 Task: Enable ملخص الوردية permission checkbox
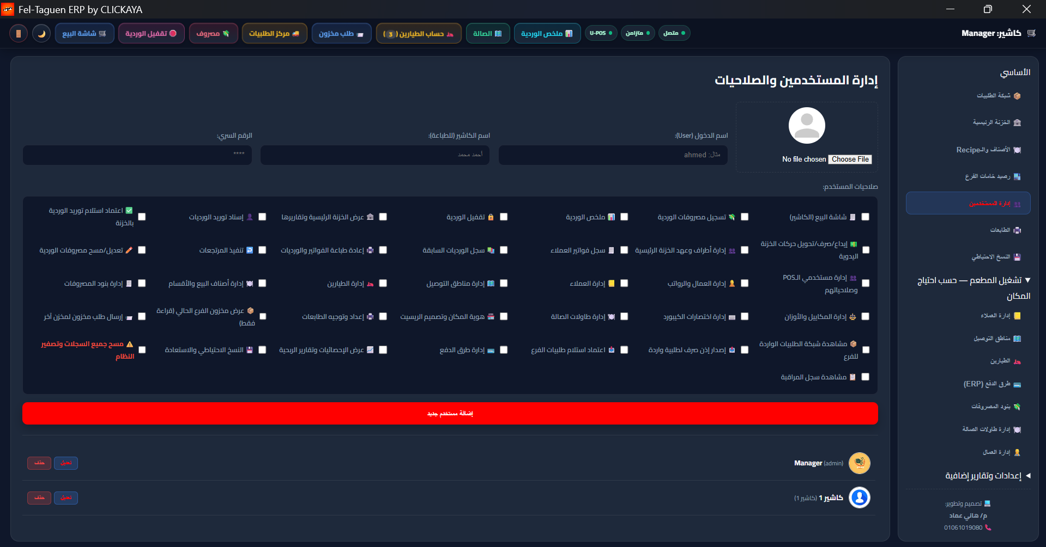click(624, 217)
